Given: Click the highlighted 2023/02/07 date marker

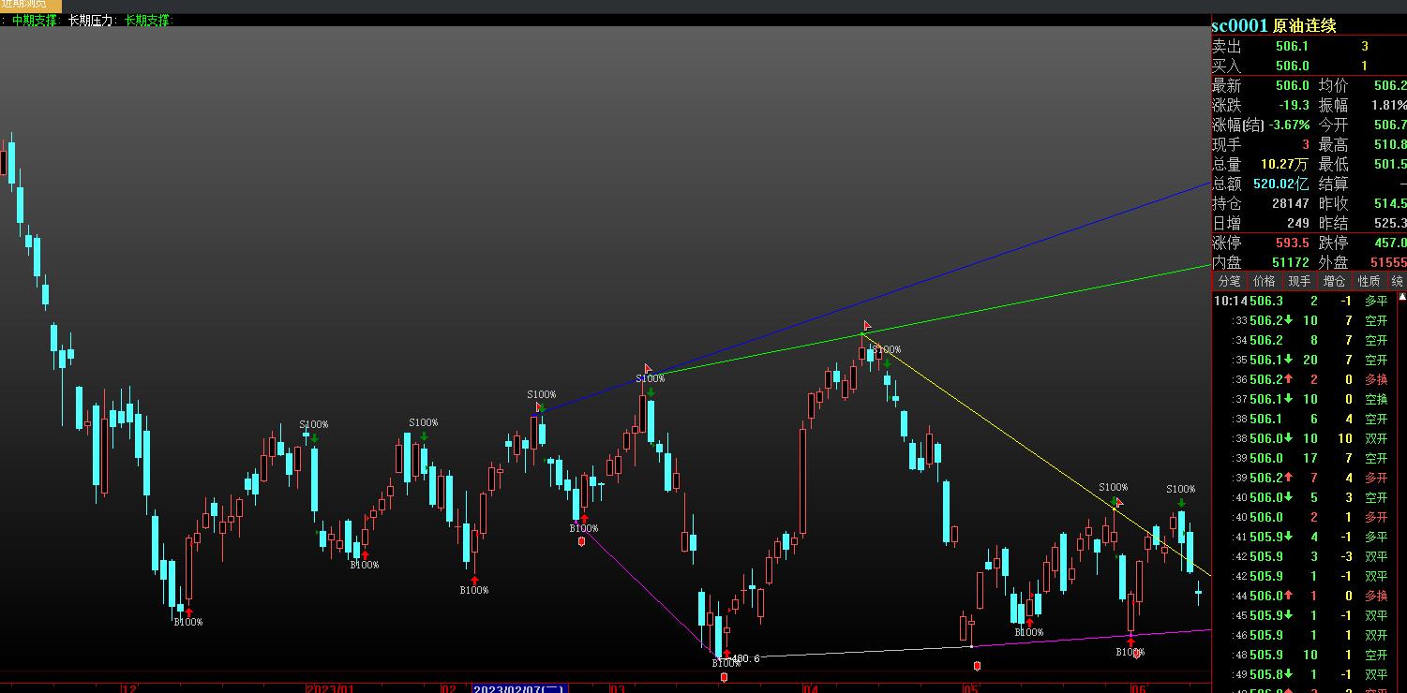Looking at the screenshot, I should pos(519,689).
